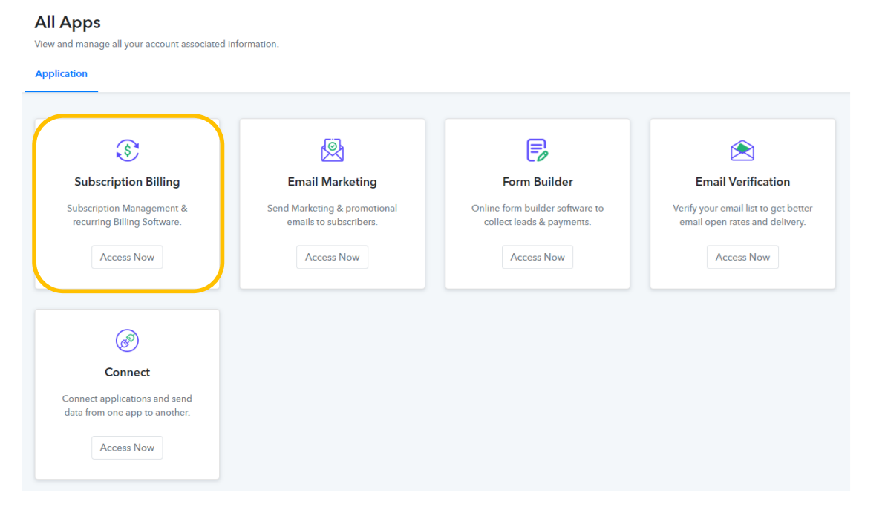Click the Form Builder document-pencil icon

point(537,151)
